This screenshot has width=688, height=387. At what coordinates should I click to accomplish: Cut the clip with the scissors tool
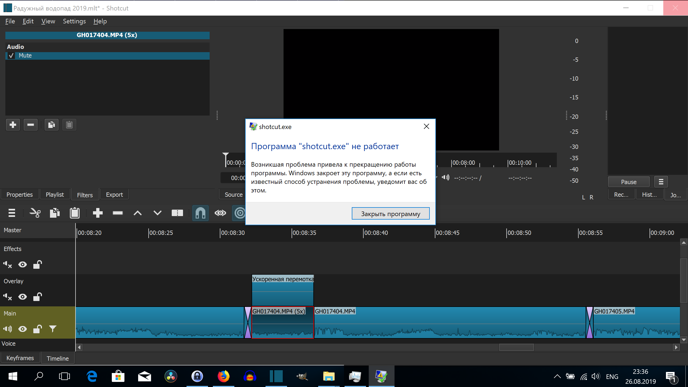click(x=35, y=213)
